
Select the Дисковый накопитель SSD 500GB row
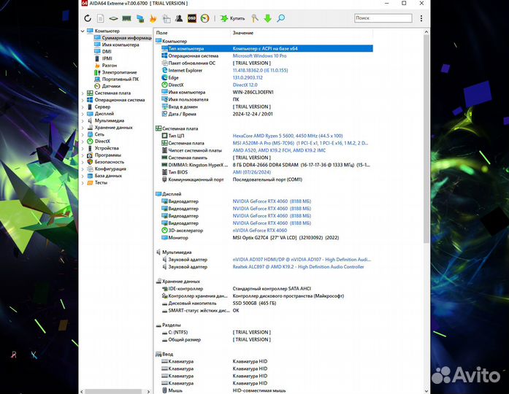267,304
